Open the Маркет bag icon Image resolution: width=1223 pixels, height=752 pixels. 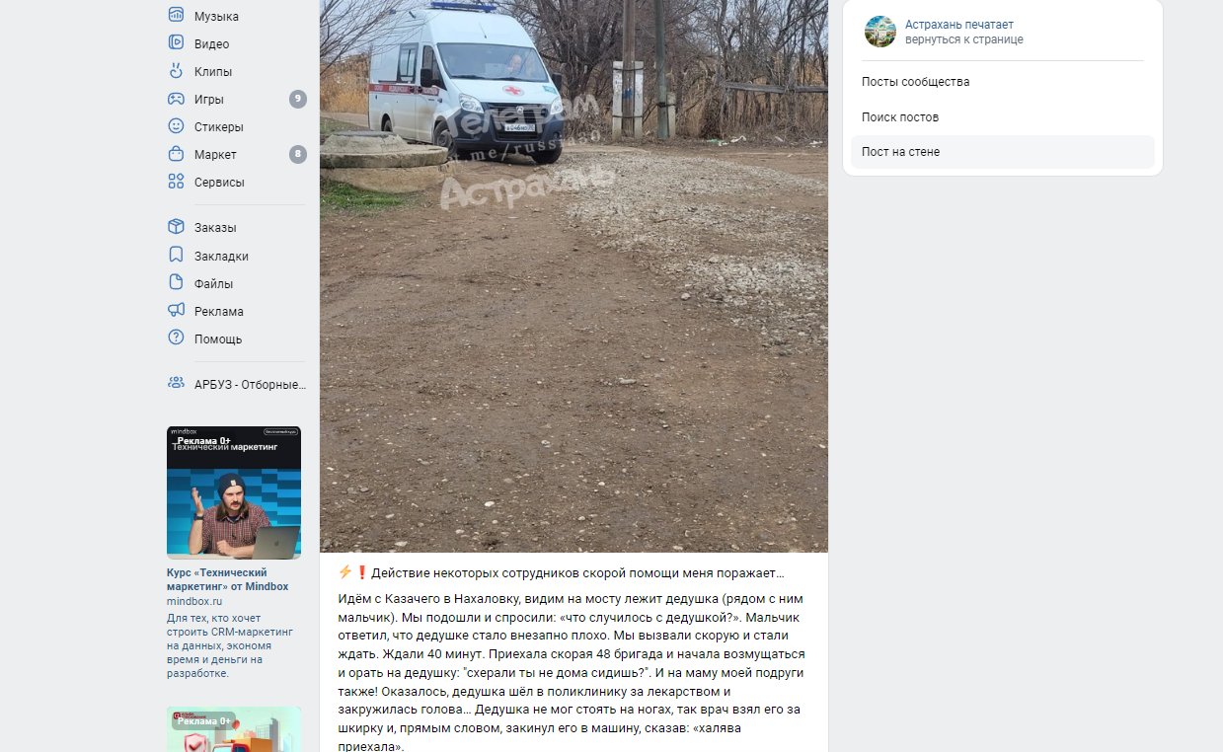(176, 154)
